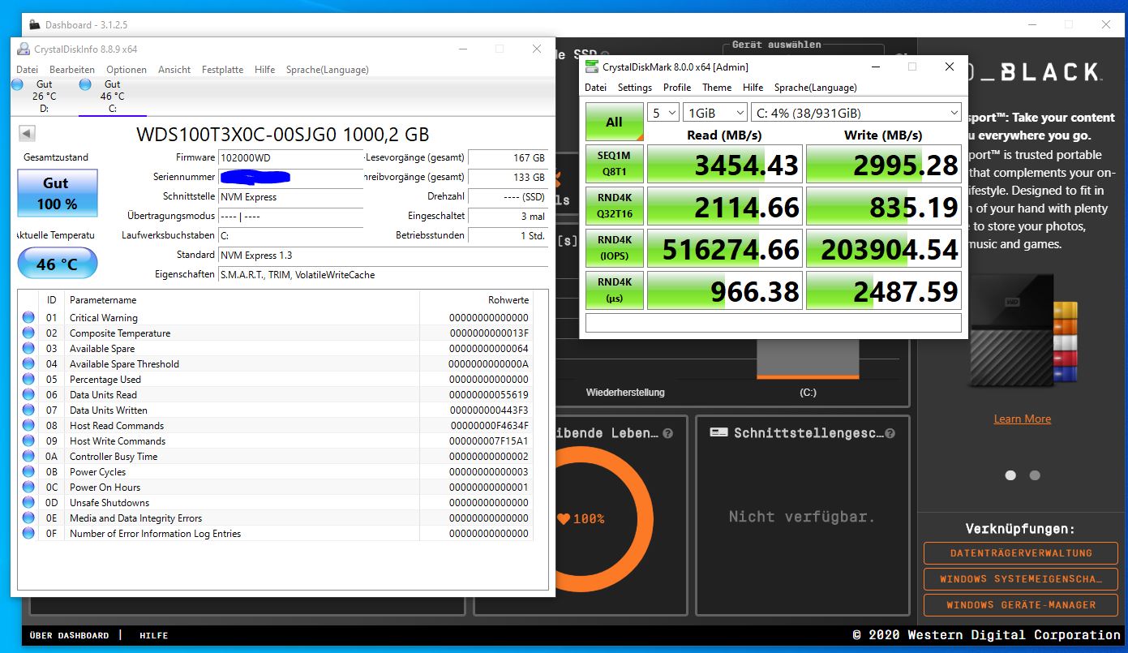Click the blue status dot beside Critical Warning
This screenshot has width=1128, height=653.
[27, 317]
